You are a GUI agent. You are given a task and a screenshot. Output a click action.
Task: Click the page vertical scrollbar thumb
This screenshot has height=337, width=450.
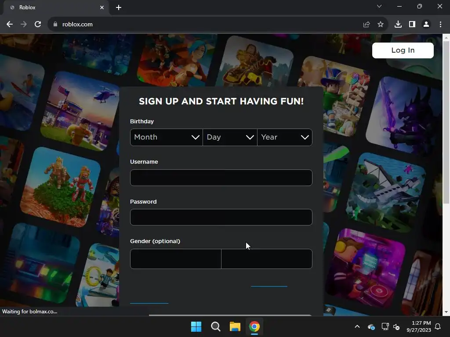click(x=446, y=122)
